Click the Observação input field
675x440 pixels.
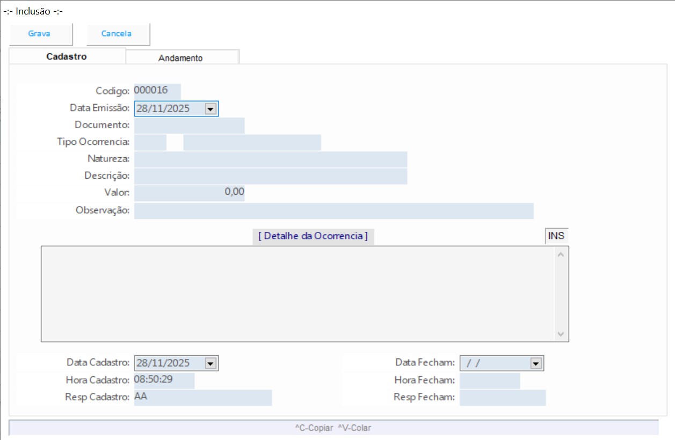(333, 211)
